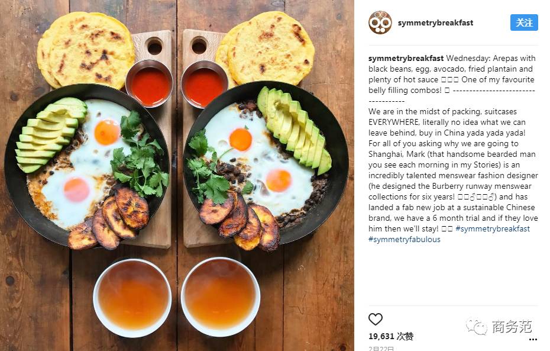Click the WeChat logo in the watermark
The image size is (550, 351).
[x=476, y=327]
